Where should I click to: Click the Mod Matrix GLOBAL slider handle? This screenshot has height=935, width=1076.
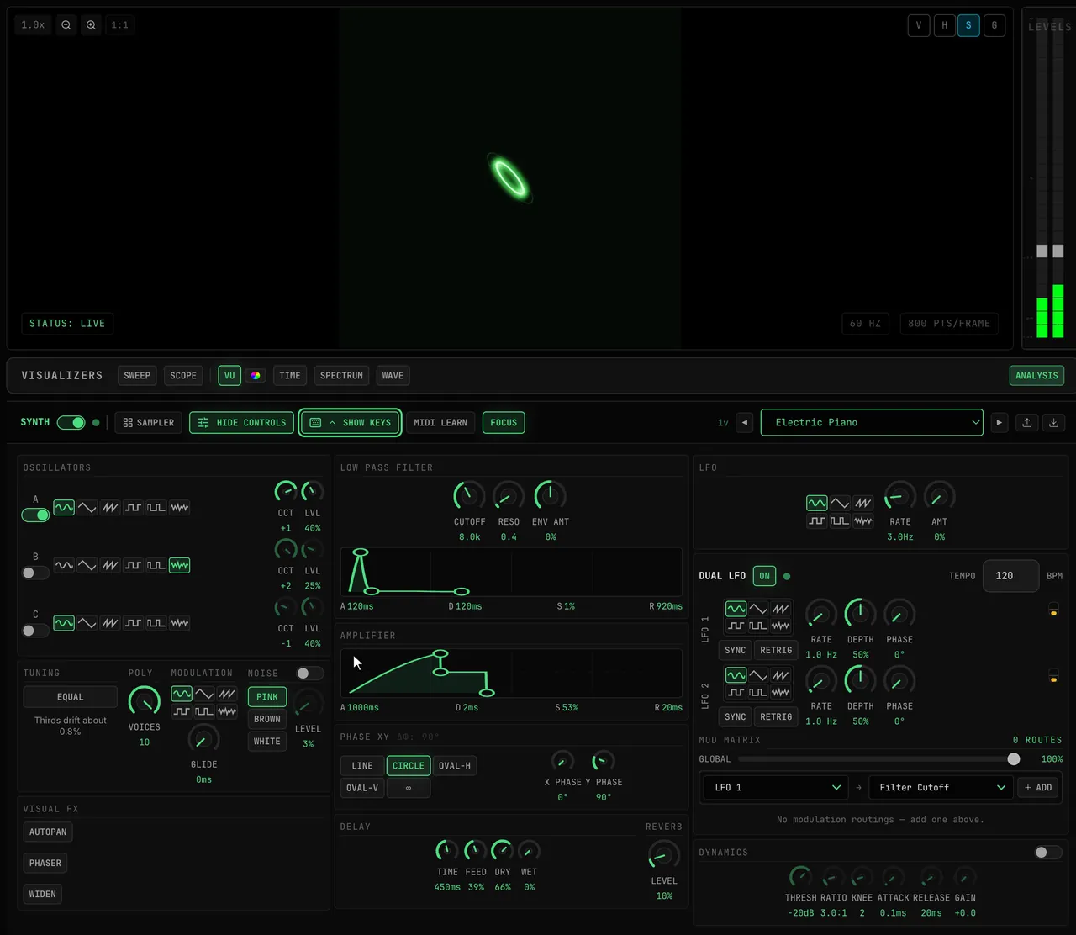pos(1014,759)
